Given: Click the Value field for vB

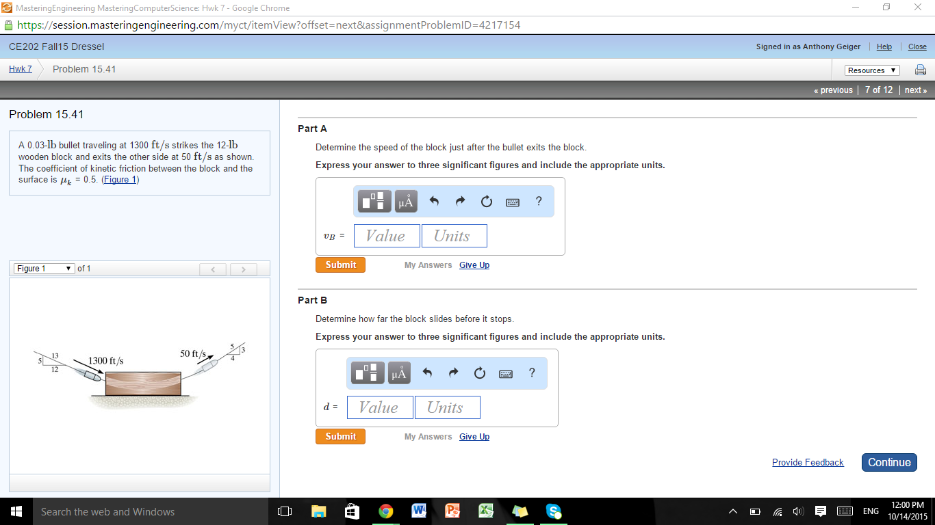Looking at the screenshot, I should point(386,235).
